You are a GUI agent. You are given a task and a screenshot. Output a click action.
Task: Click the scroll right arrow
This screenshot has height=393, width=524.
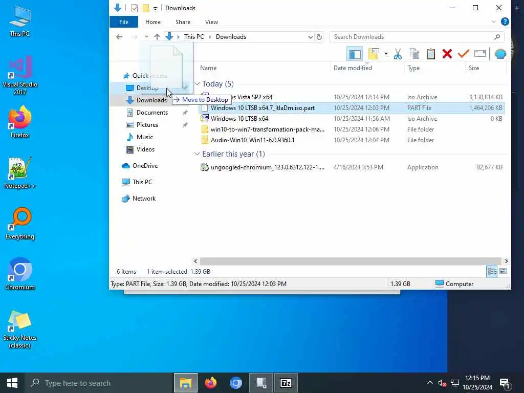click(x=506, y=261)
